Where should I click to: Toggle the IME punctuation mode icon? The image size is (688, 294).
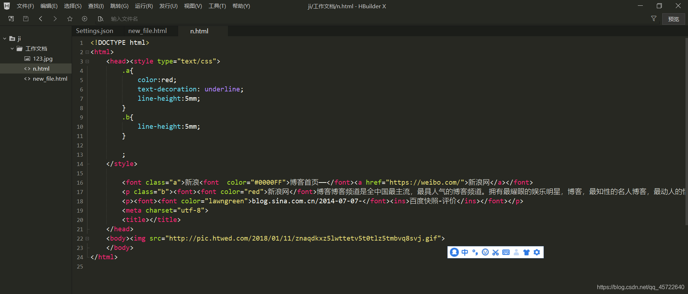click(x=475, y=252)
